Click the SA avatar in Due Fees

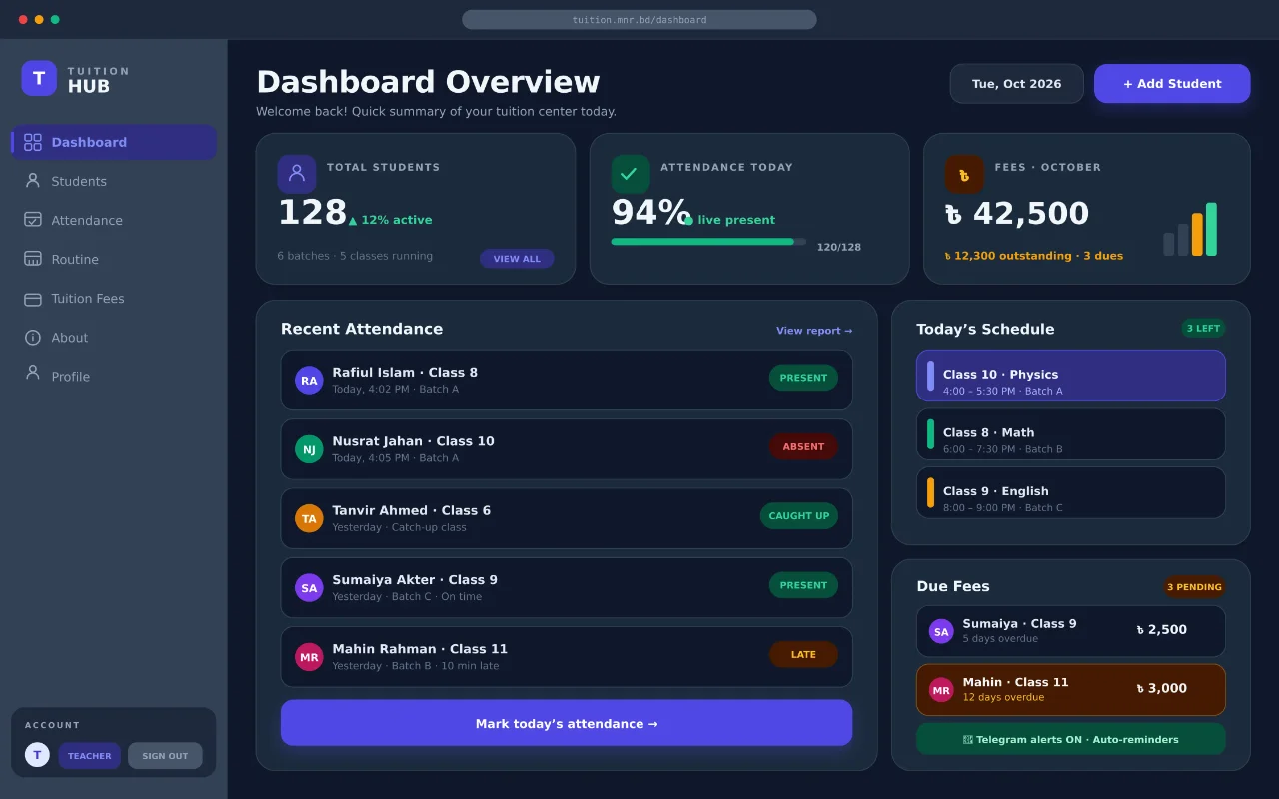941,631
